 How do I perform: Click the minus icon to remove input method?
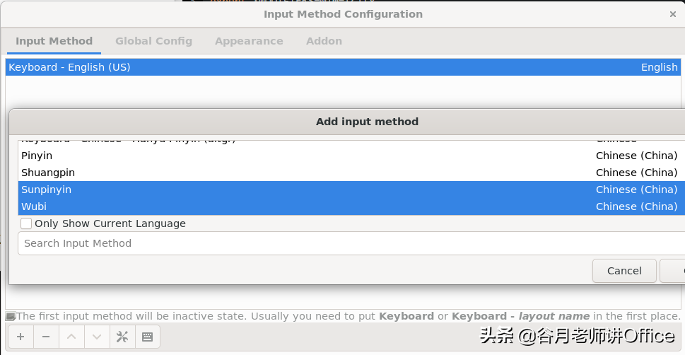click(46, 337)
